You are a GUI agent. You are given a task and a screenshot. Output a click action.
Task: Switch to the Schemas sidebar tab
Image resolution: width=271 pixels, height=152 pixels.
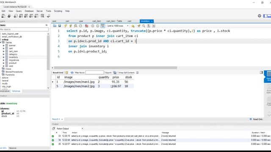point(16,91)
